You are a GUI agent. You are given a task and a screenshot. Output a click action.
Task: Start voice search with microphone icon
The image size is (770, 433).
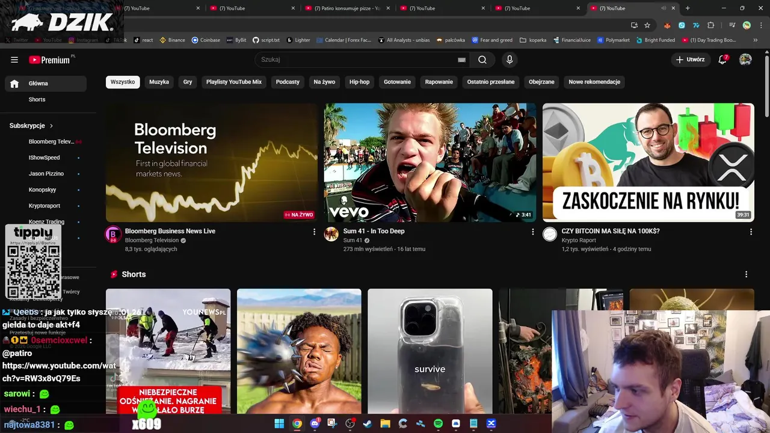click(510, 60)
